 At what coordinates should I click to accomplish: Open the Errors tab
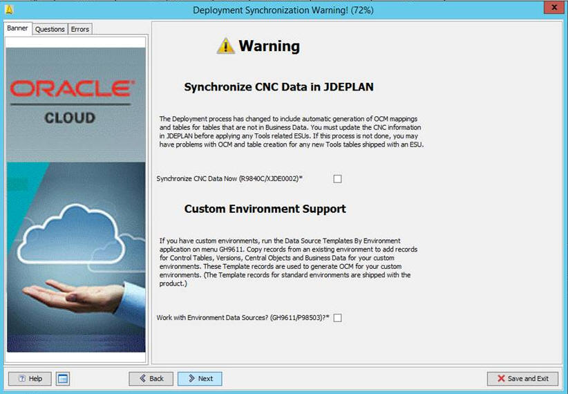pyautogui.click(x=80, y=29)
